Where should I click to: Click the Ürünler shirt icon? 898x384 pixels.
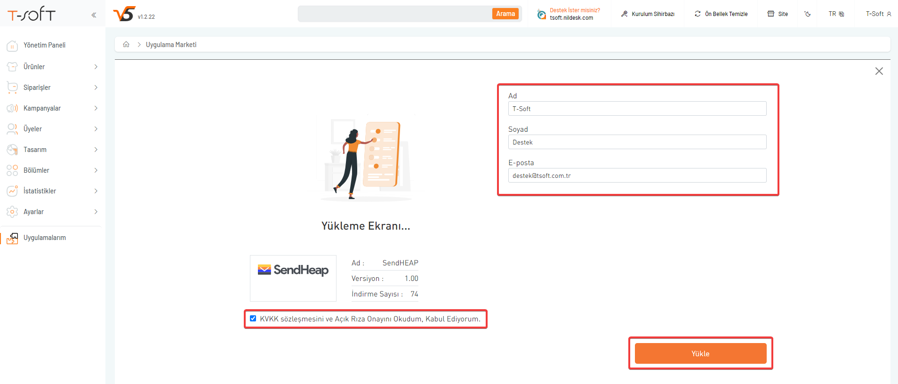pos(12,67)
